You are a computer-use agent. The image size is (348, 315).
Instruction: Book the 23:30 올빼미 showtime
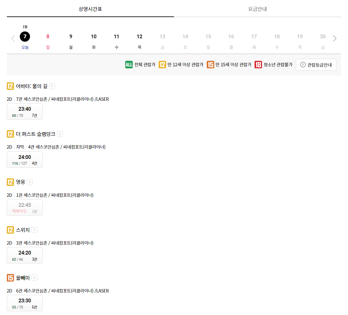25,303
